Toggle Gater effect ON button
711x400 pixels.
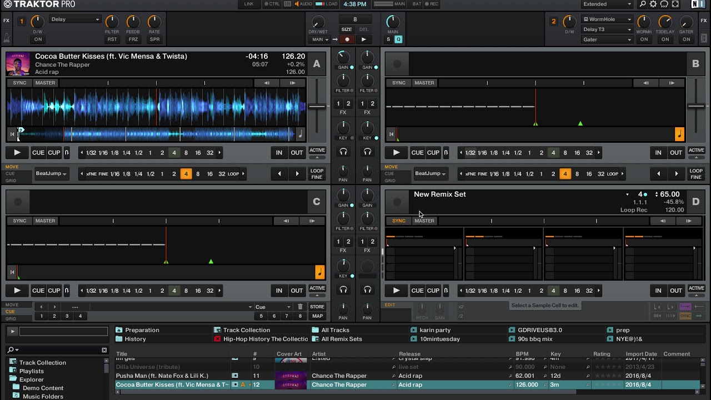coord(687,39)
